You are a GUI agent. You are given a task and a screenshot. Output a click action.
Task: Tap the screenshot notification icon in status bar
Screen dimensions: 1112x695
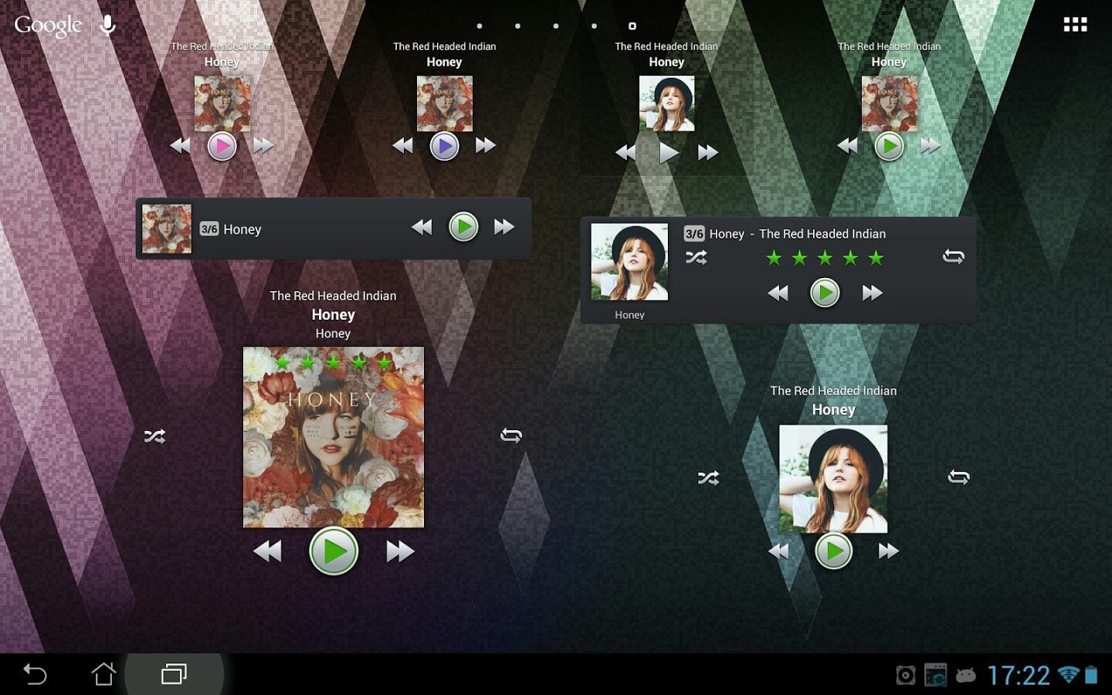[906, 676]
